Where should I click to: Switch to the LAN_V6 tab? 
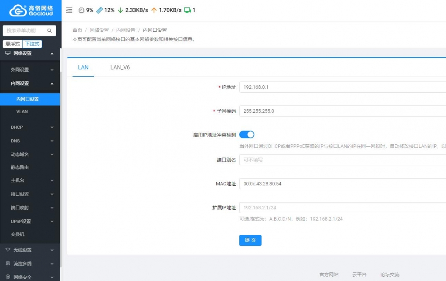coord(120,67)
